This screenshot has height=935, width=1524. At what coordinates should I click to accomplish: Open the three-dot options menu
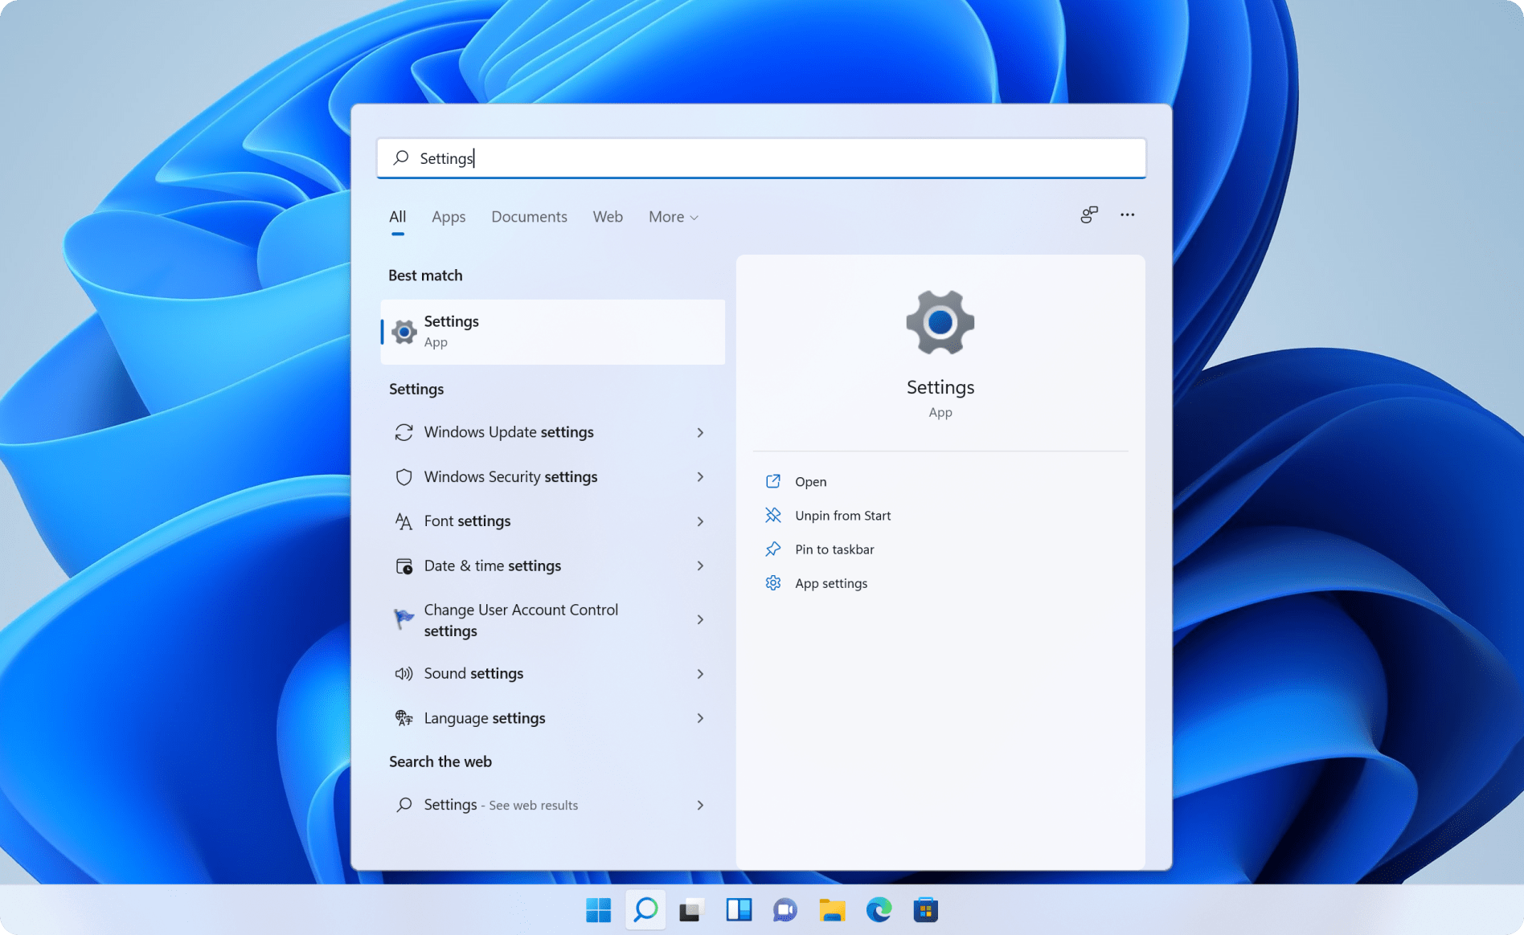click(x=1127, y=215)
